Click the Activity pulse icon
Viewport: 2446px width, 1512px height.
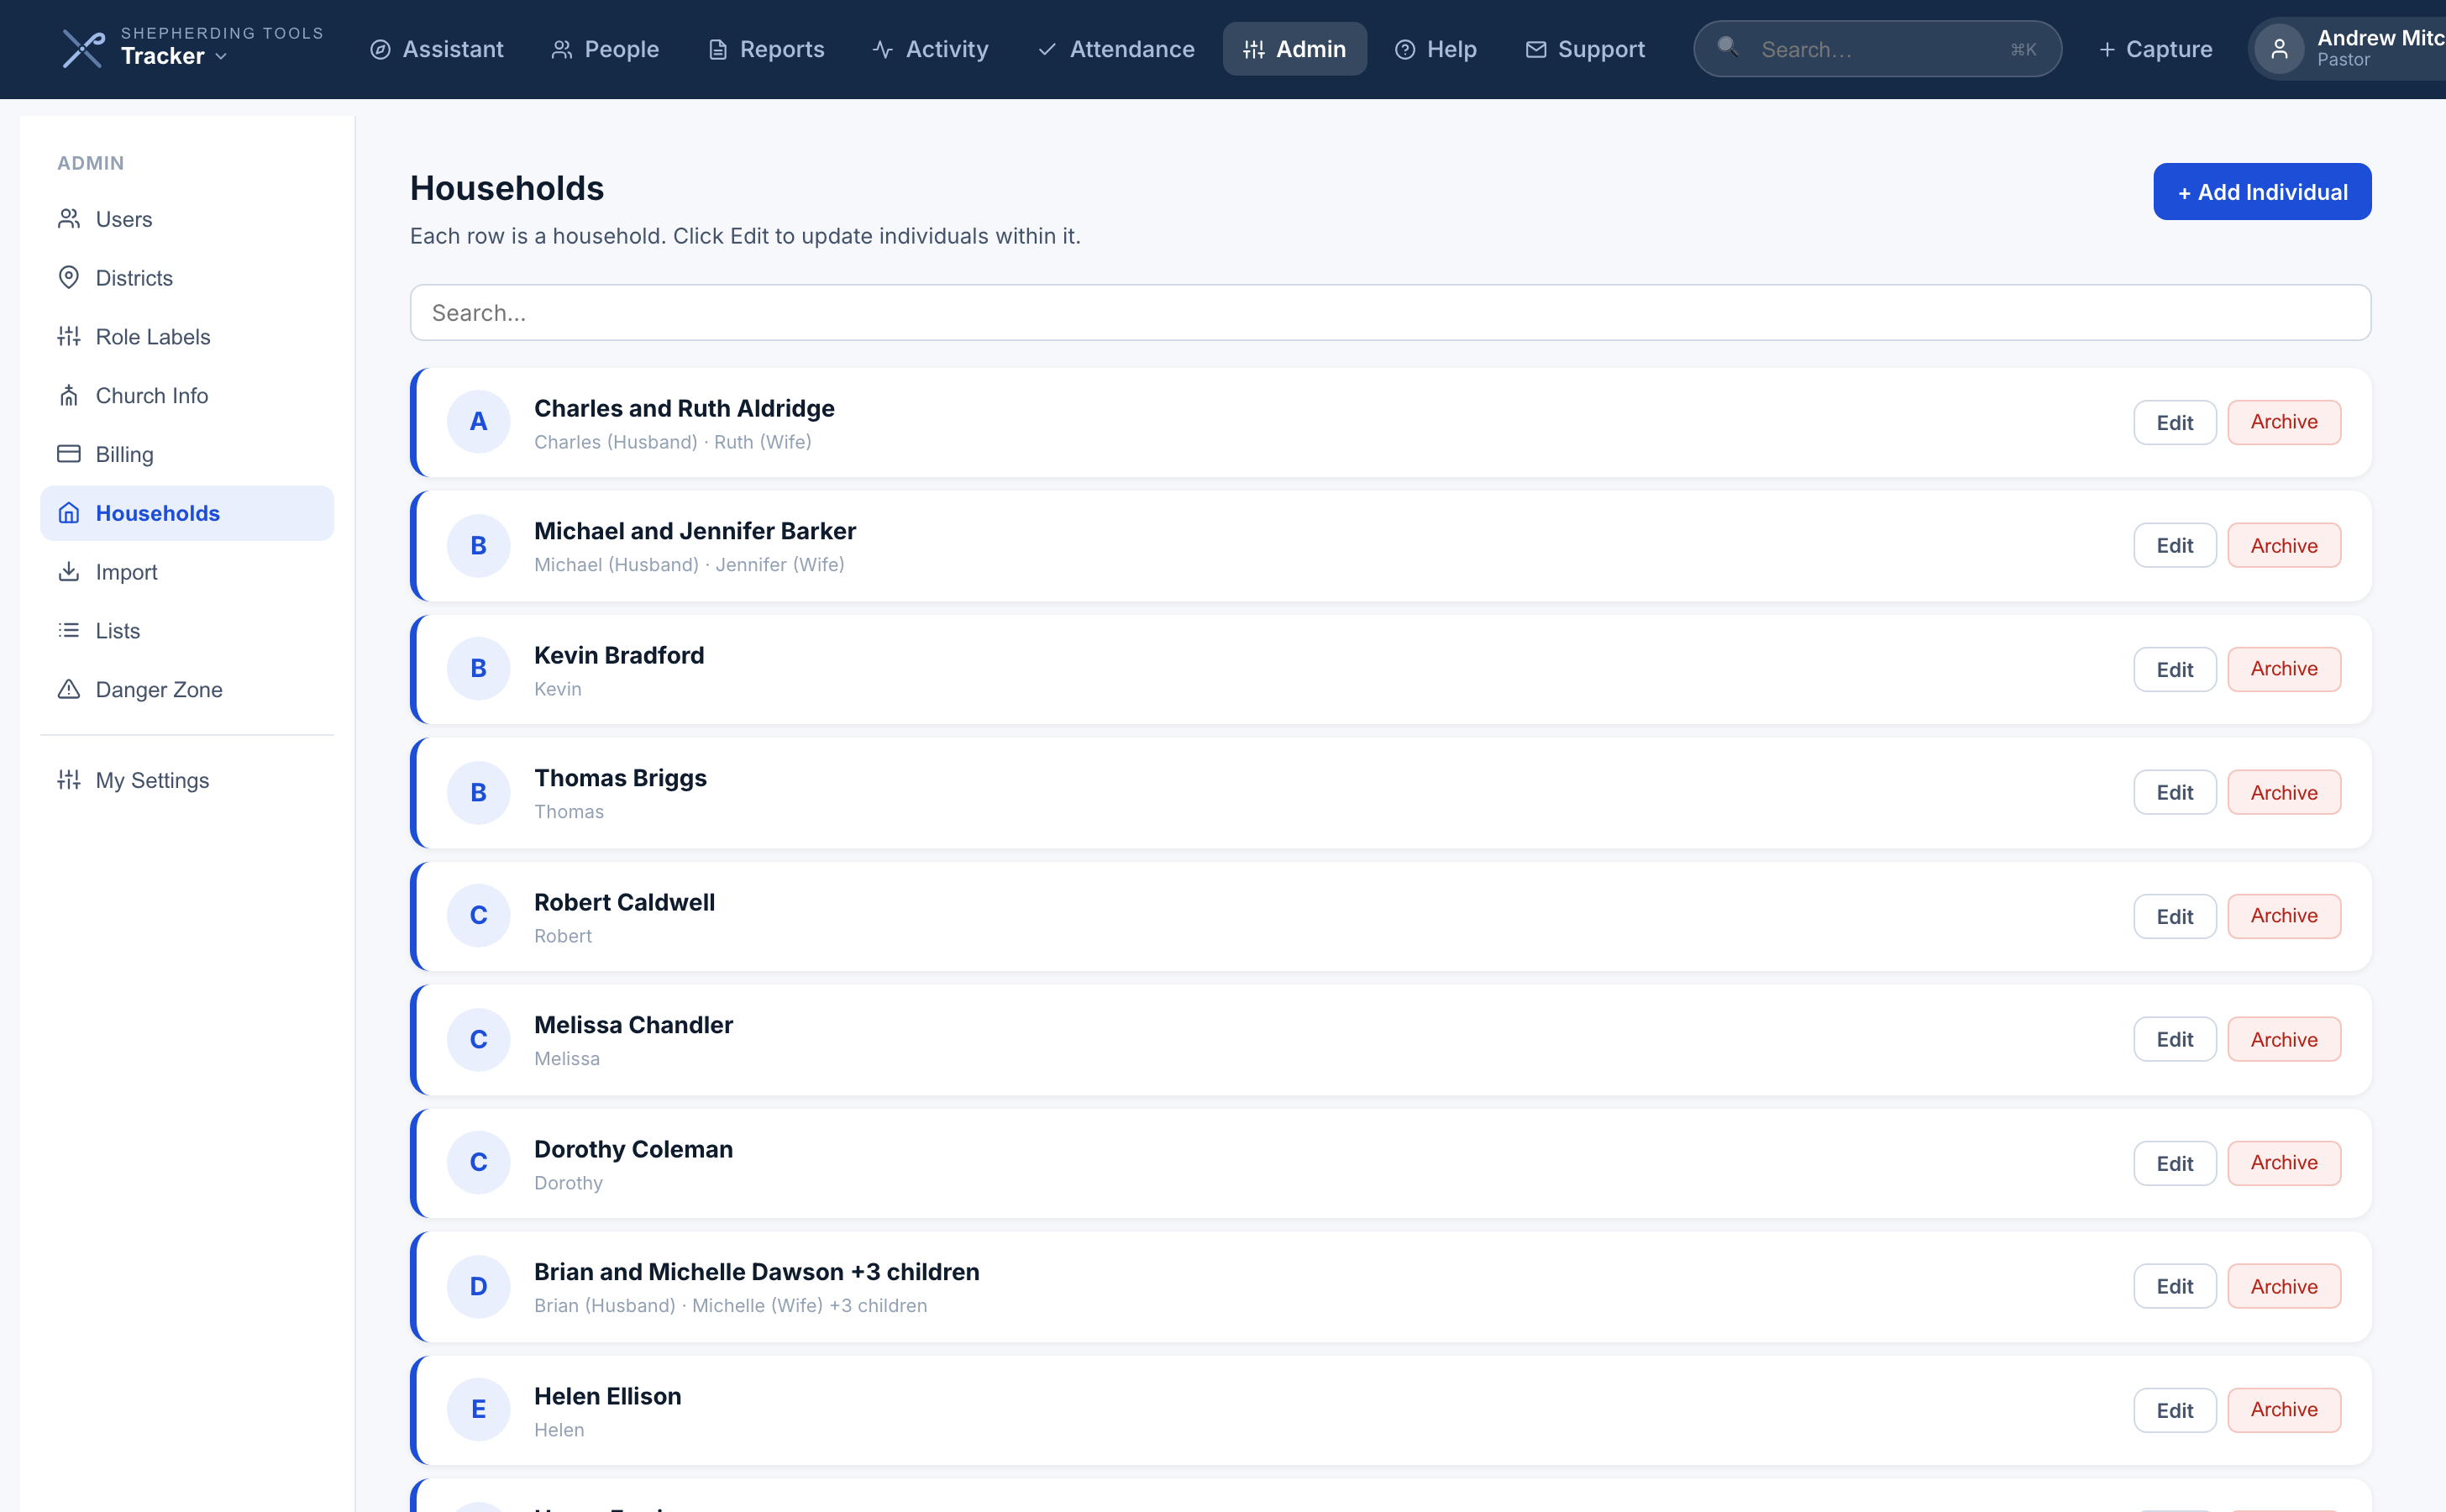pyautogui.click(x=882, y=49)
